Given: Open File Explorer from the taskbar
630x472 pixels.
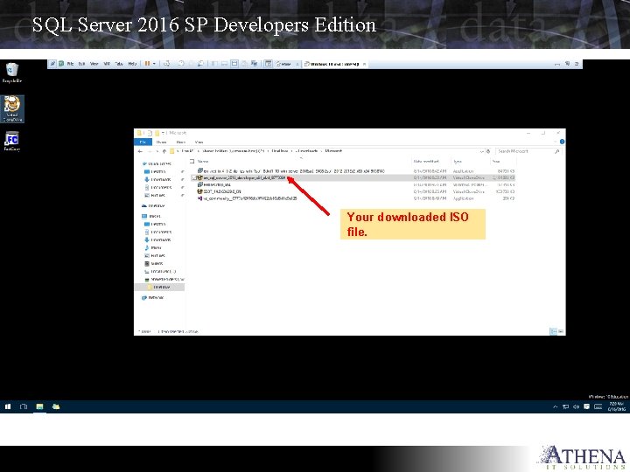Looking at the screenshot, I should [x=39, y=406].
